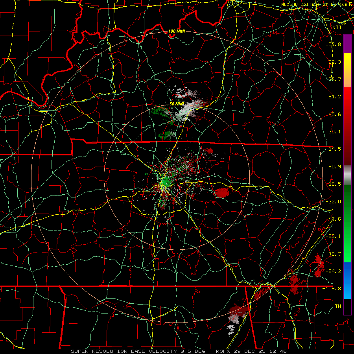Click the -32.0 velocity scale value
Image resolution: width=354 pixels, height=354 pixels.
333,202
